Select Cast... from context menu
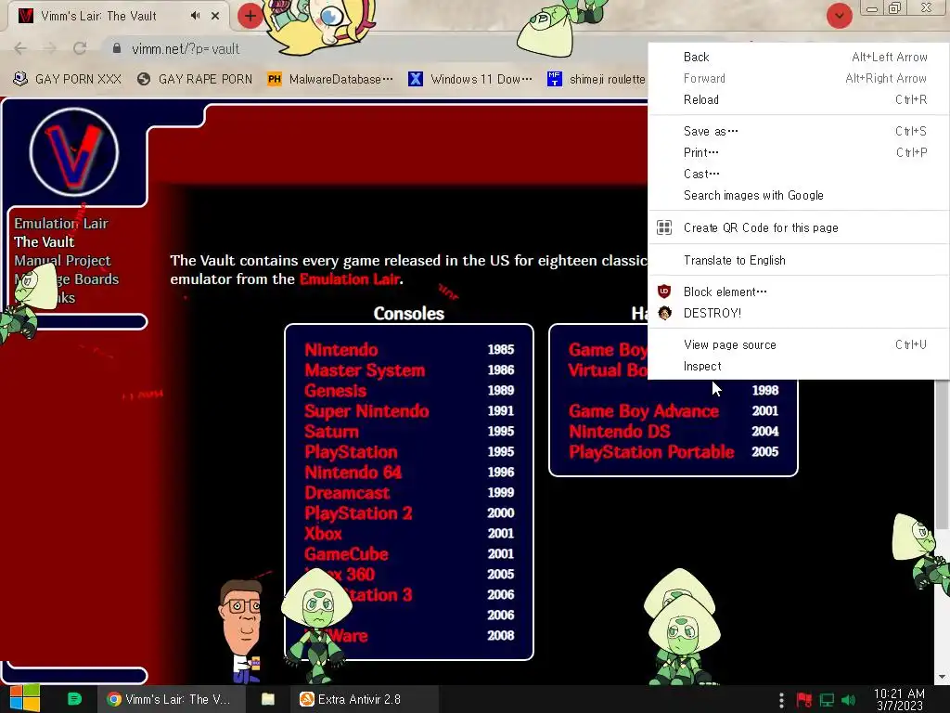 [798, 174]
